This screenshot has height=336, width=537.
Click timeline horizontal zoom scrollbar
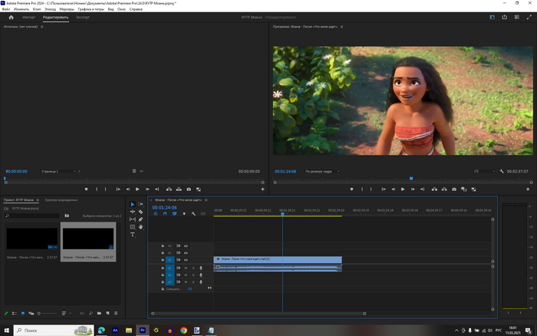tap(259, 314)
